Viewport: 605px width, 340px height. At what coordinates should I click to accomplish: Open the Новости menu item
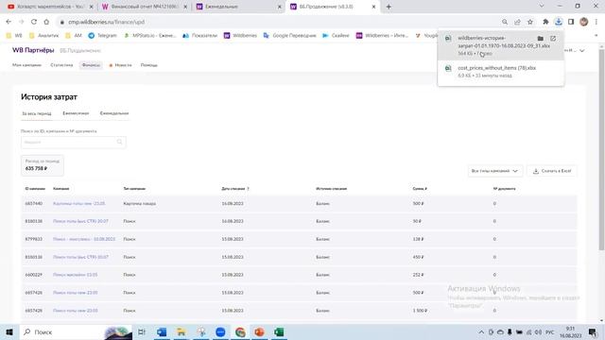pyautogui.click(x=121, y=65)
